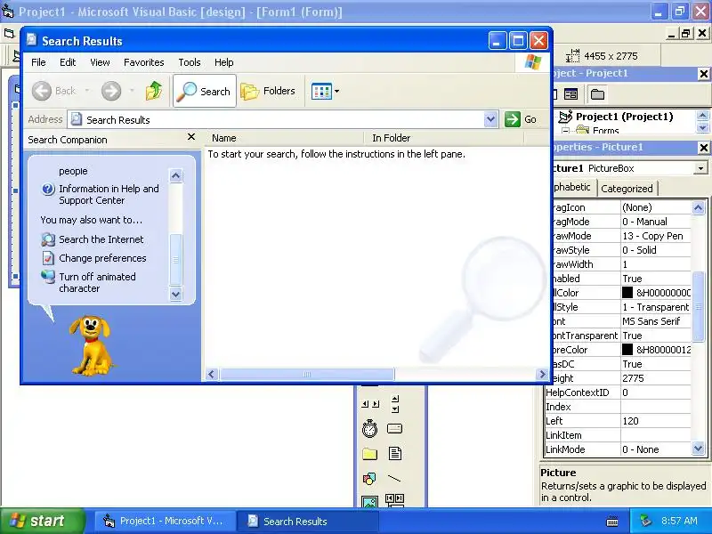Click the on-screen keyboard tray icon

point(611,522)
